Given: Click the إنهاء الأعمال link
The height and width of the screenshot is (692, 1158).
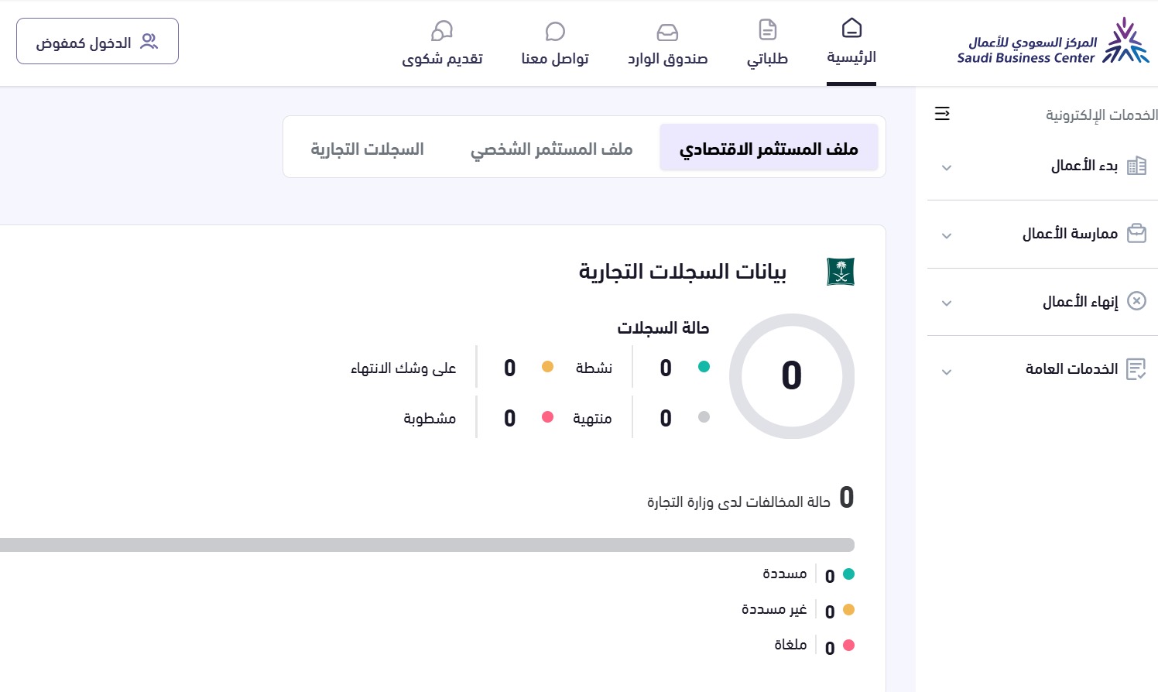Looking at the screenshot, I should pos(1081,301).
